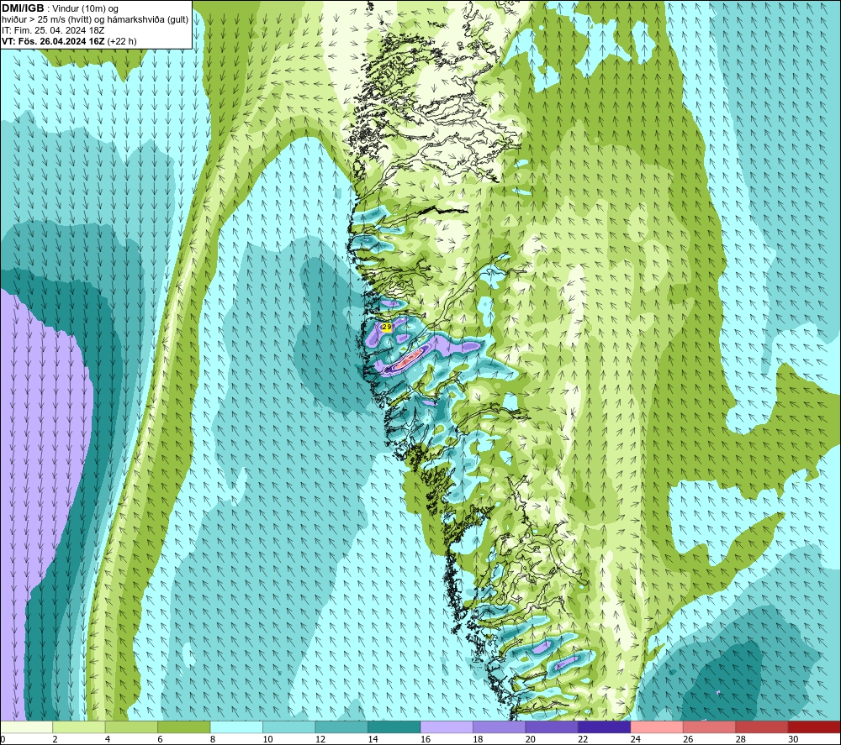Click the IT: Fim. 25. 04. 2024 18Z line

53,30
